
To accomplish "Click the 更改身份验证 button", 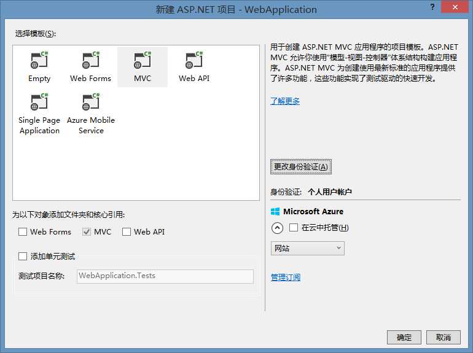I will click(301, 167).
